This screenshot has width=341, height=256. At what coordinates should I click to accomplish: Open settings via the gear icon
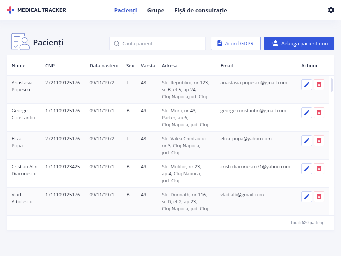click(x=331, y=10)
